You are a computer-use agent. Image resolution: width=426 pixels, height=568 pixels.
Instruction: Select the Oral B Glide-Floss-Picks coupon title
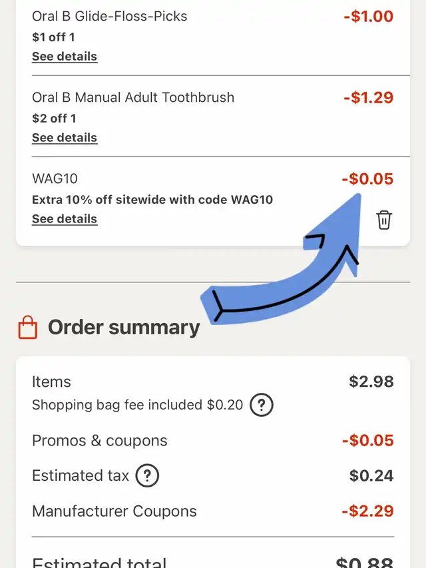coord(110,16)
